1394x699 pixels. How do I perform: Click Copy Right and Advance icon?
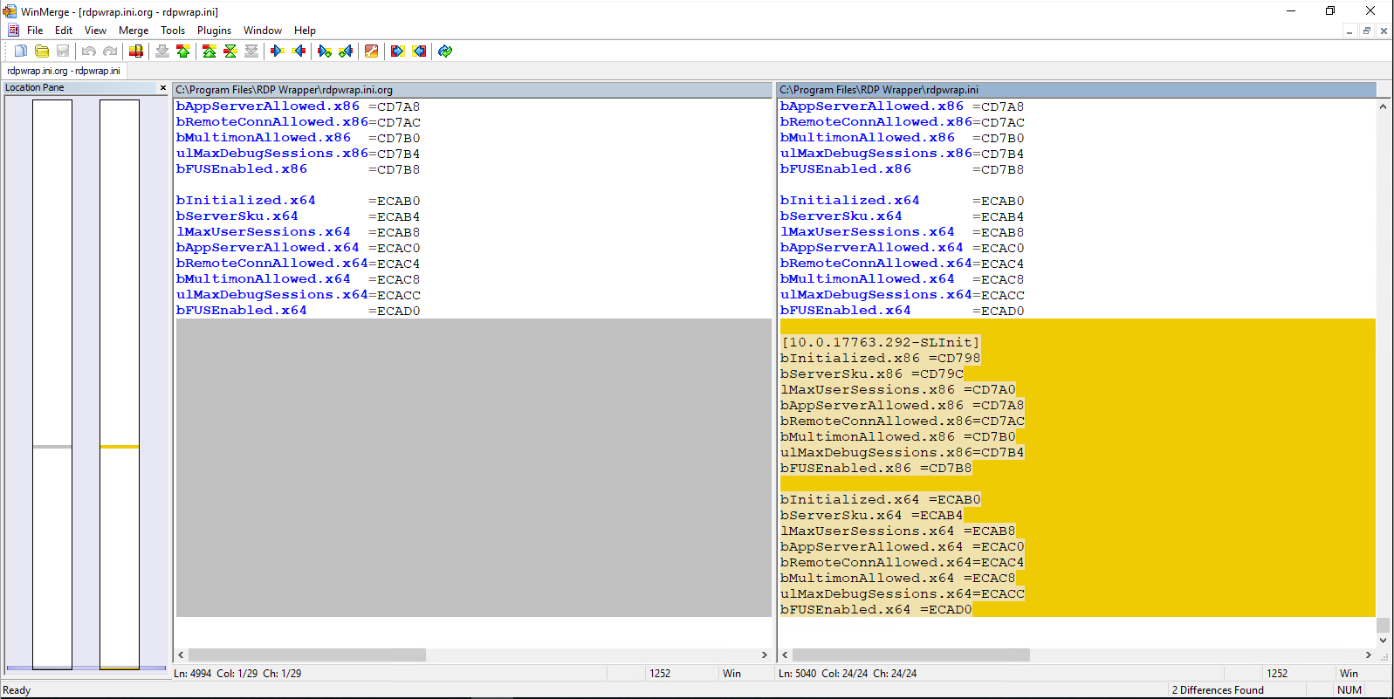[x=325, y=51]
